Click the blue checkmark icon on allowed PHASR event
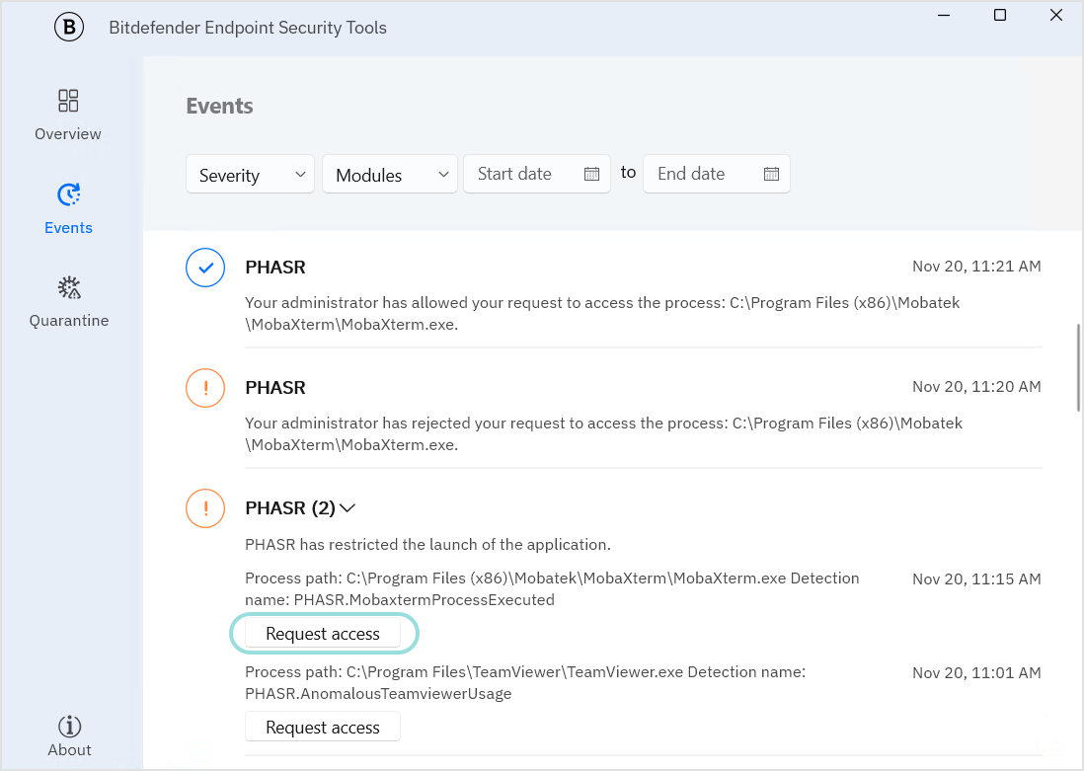This screenshot has height=771, width=1084. [205, 268]
